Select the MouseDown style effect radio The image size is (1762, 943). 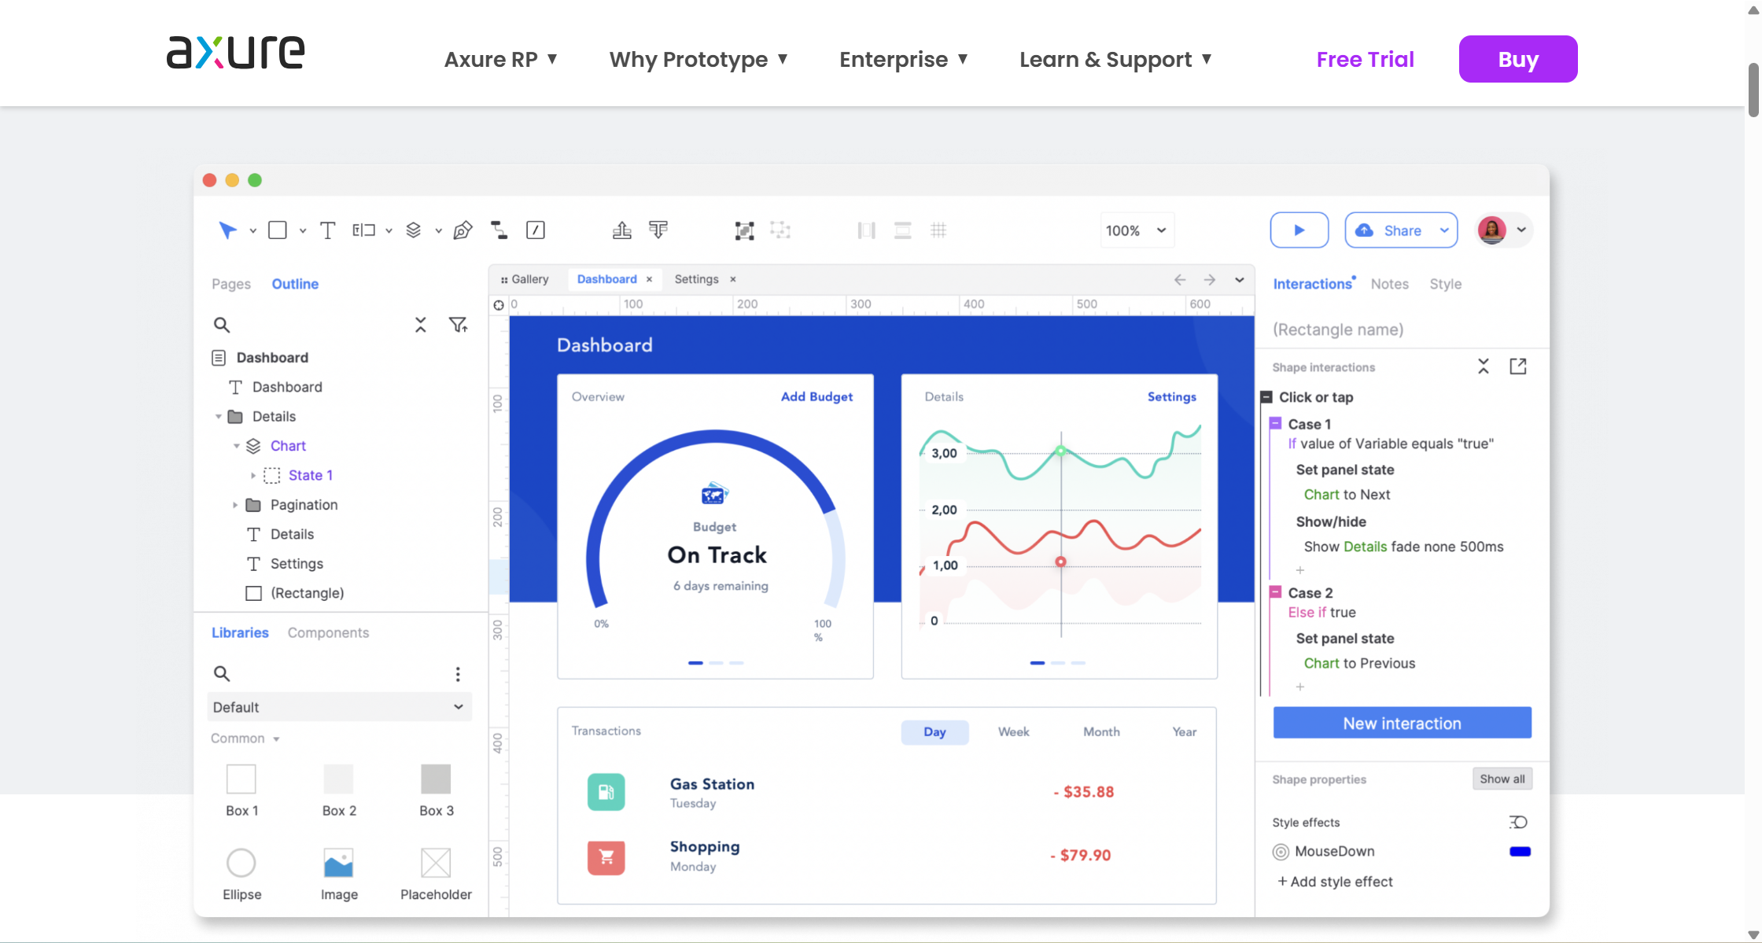[x=1281, y=851]
